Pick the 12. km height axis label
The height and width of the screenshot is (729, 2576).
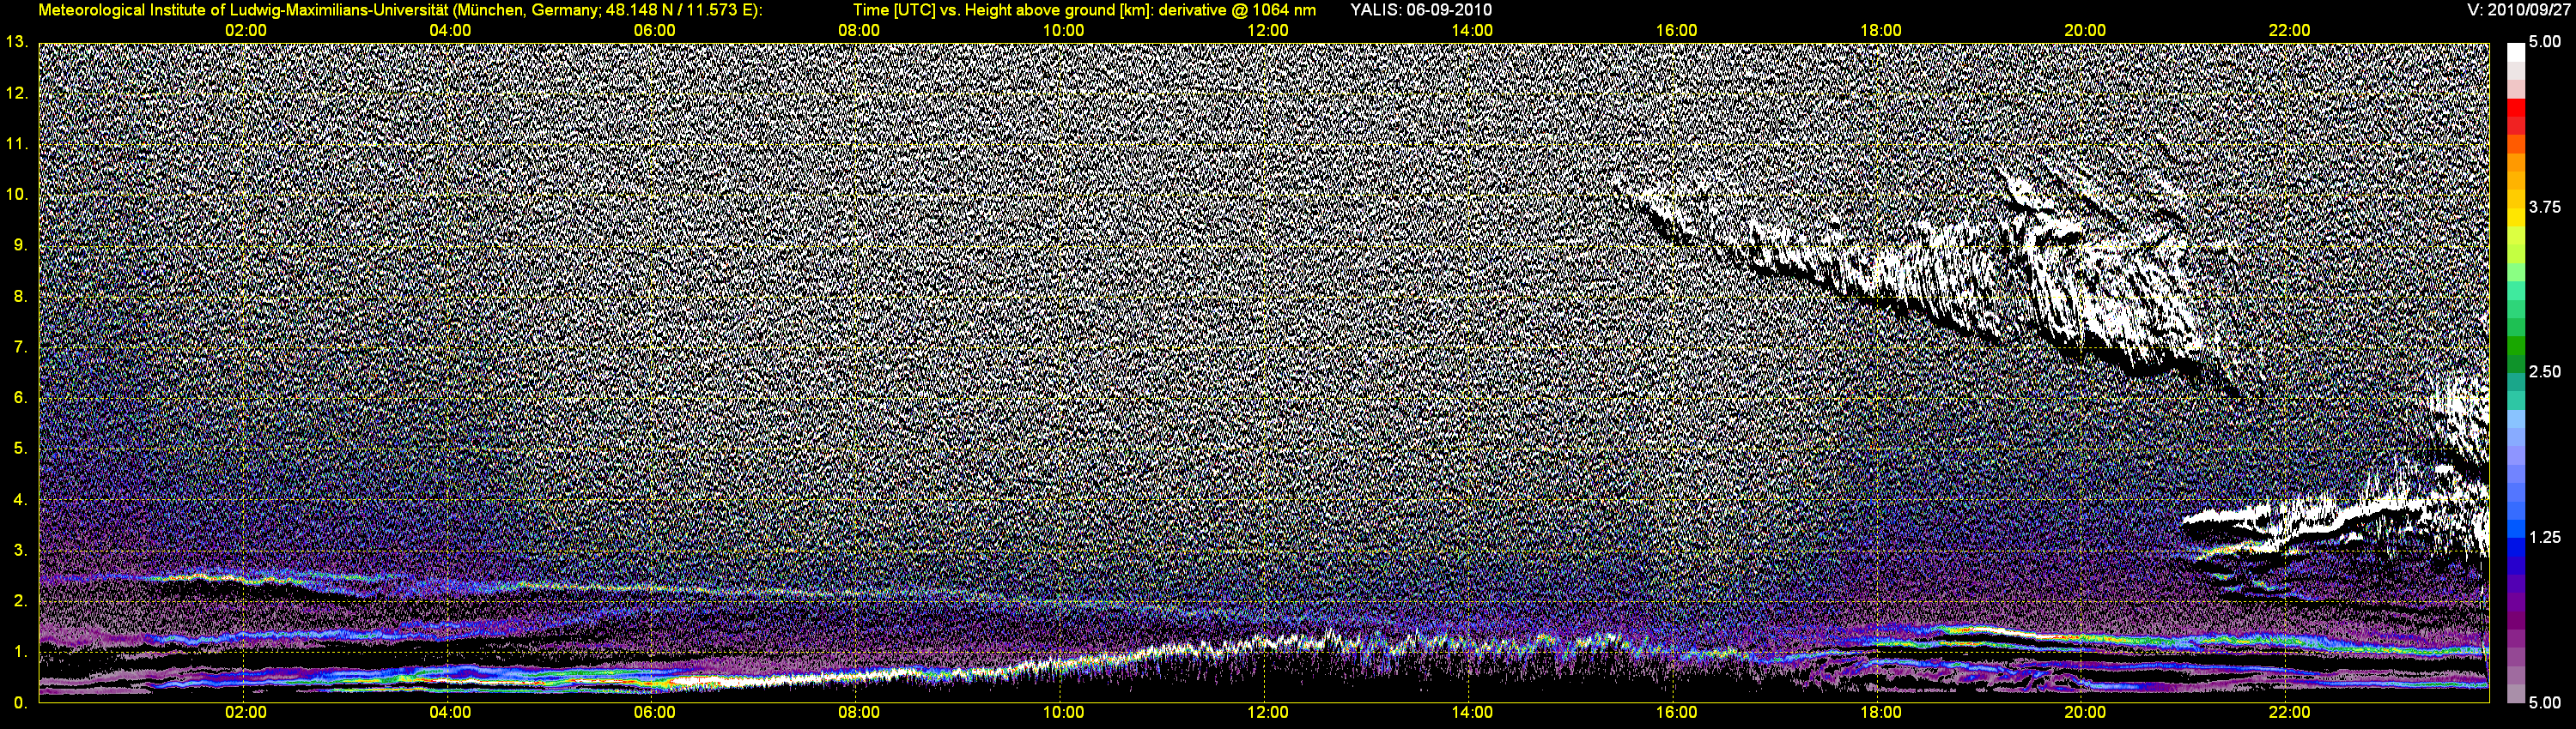pos(16,93)
